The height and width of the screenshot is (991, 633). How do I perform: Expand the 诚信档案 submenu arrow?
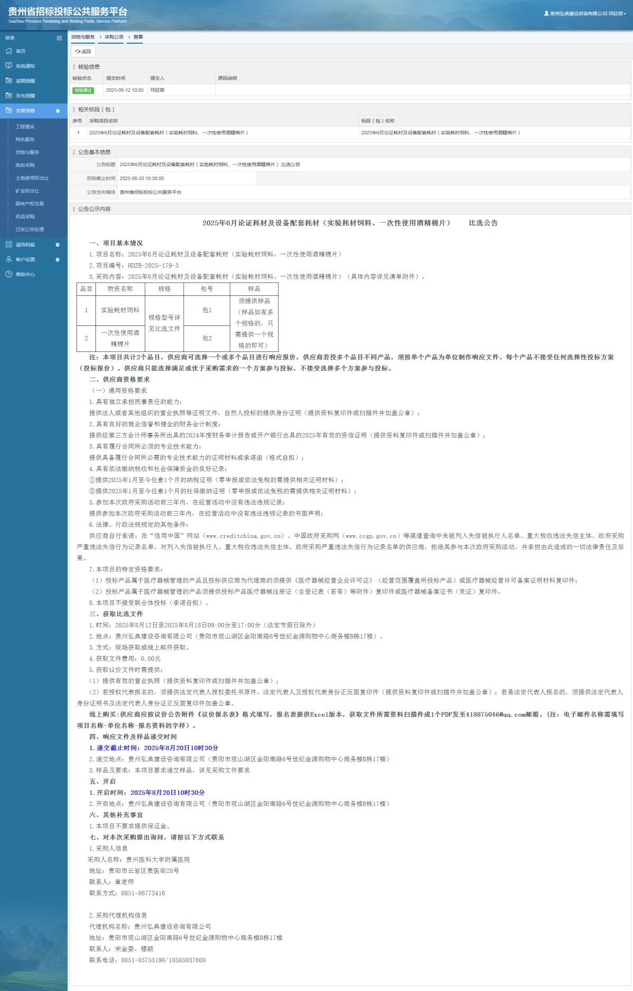57,245
